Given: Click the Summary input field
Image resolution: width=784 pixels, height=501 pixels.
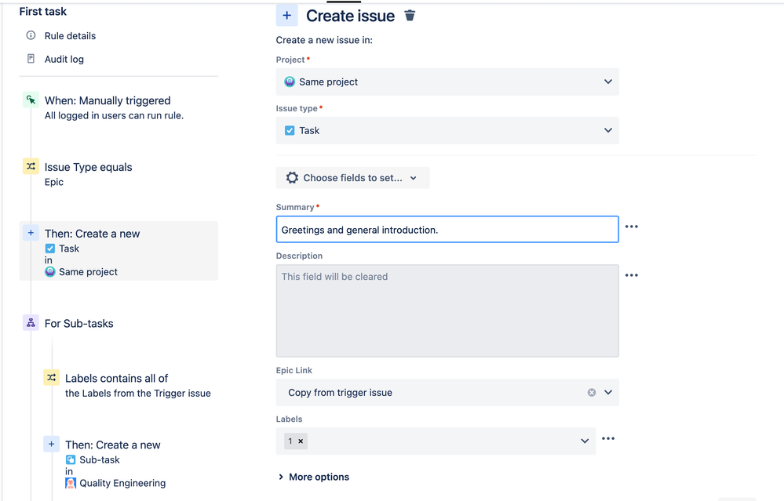Looking at the screenshot, I should click(447, 229).
